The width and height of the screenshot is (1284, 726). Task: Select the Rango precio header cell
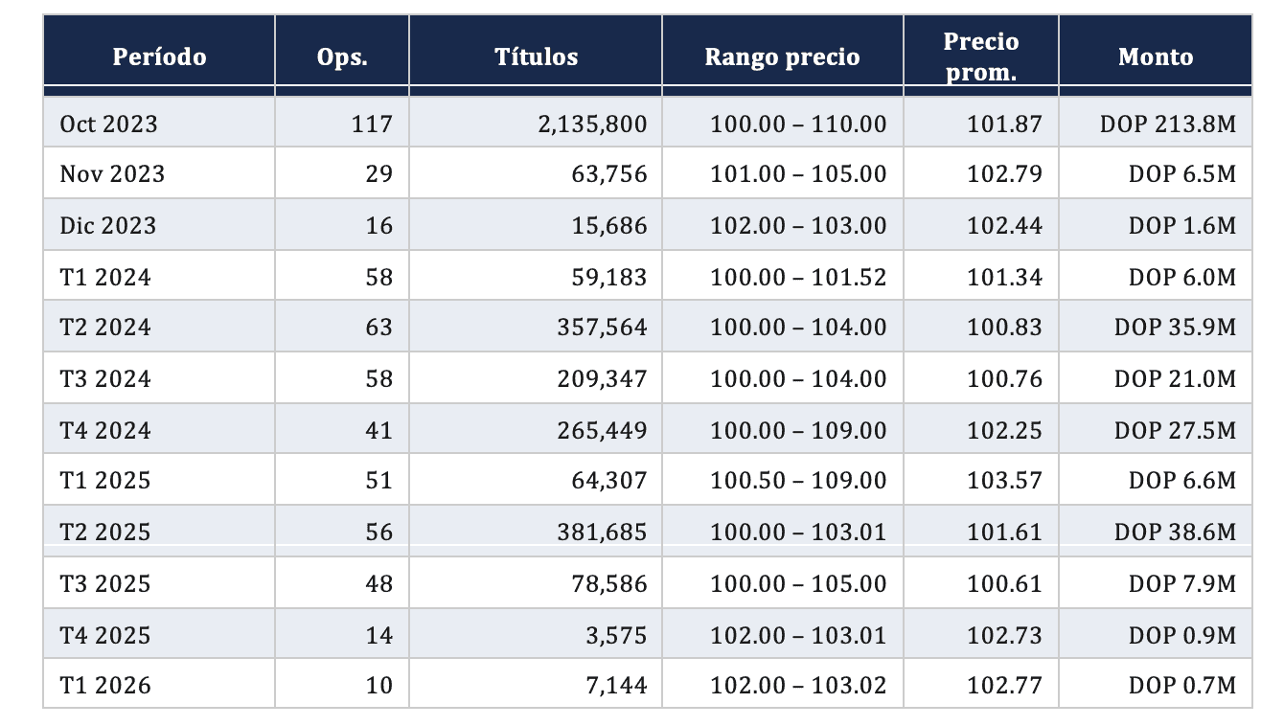[782, 57]
